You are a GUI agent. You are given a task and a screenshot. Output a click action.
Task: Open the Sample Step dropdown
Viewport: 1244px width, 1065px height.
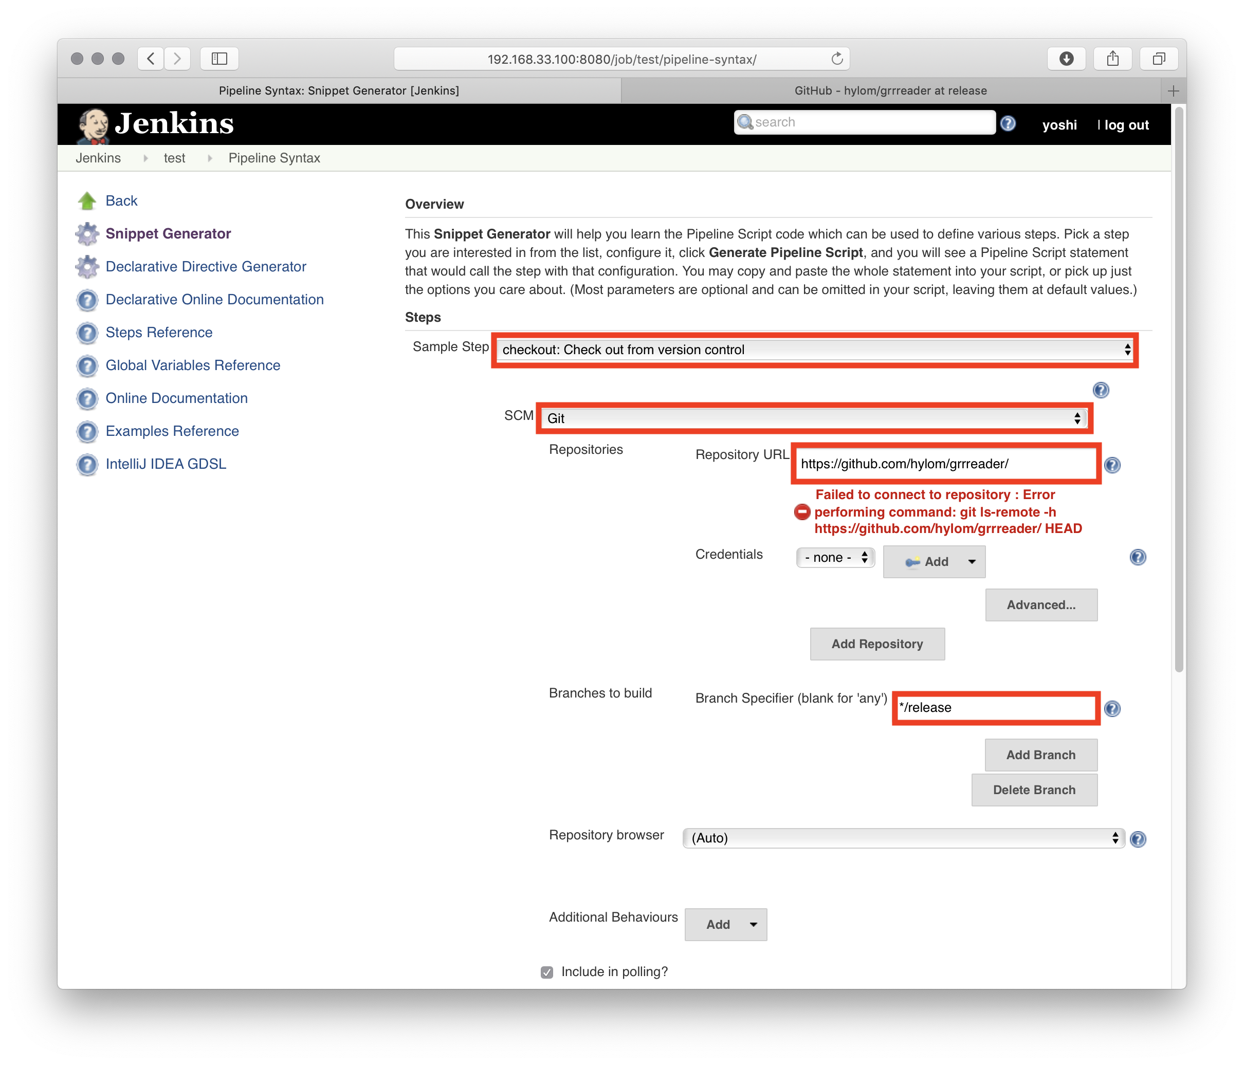click(815, 350)
